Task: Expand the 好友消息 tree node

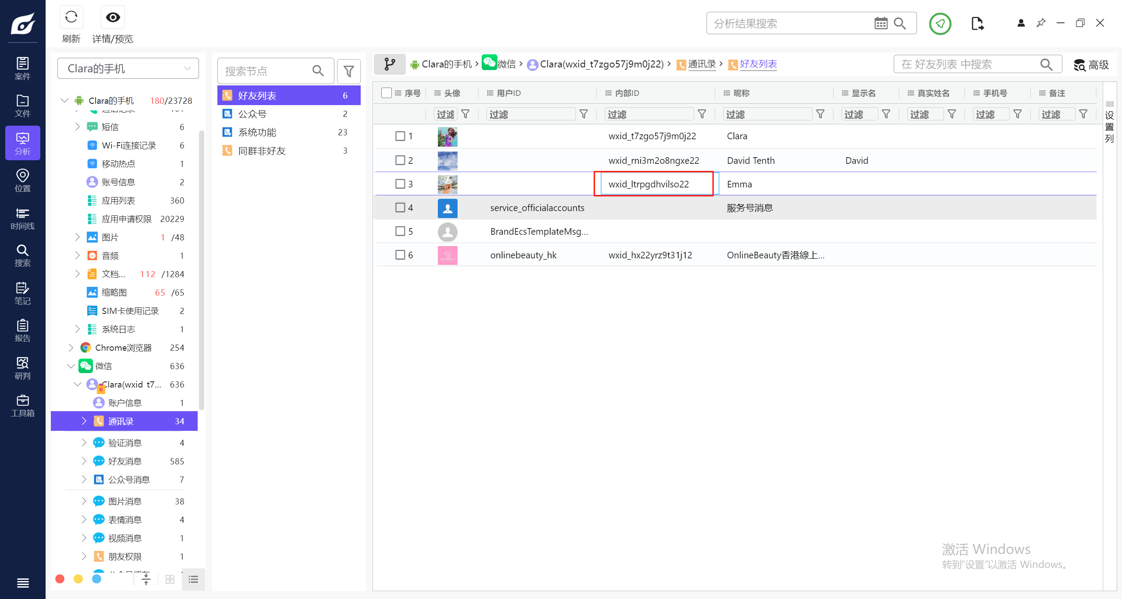Action: (84, 461)
